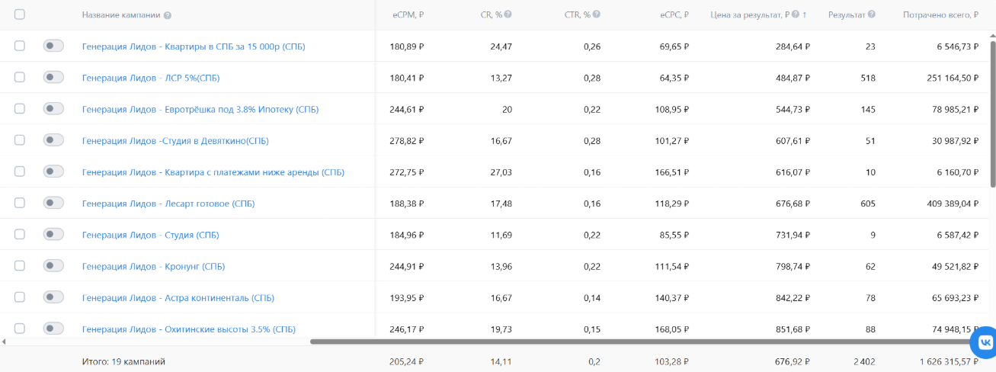Open the VK chat bubble icon
This screenshot has height=372, width=996.
pyautogui.click(x=985, y=342)
